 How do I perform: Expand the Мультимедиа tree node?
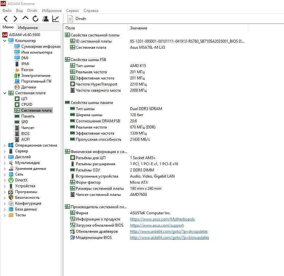(5, 163)
